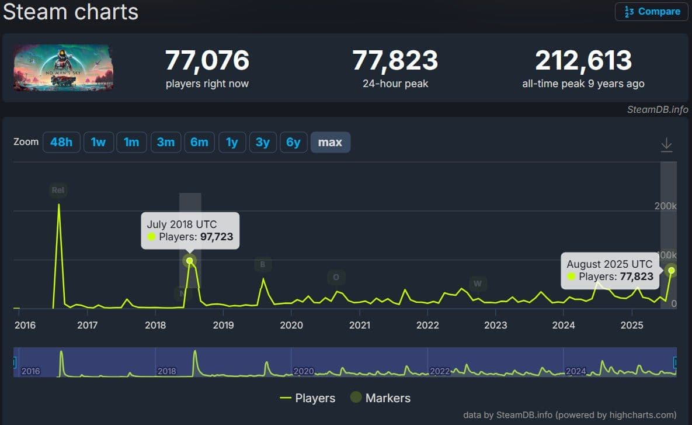Viewport: 692px width, 425px height.
Task: Click the 2020 label on the main x-axis
Action: click(x=291, y=325)
